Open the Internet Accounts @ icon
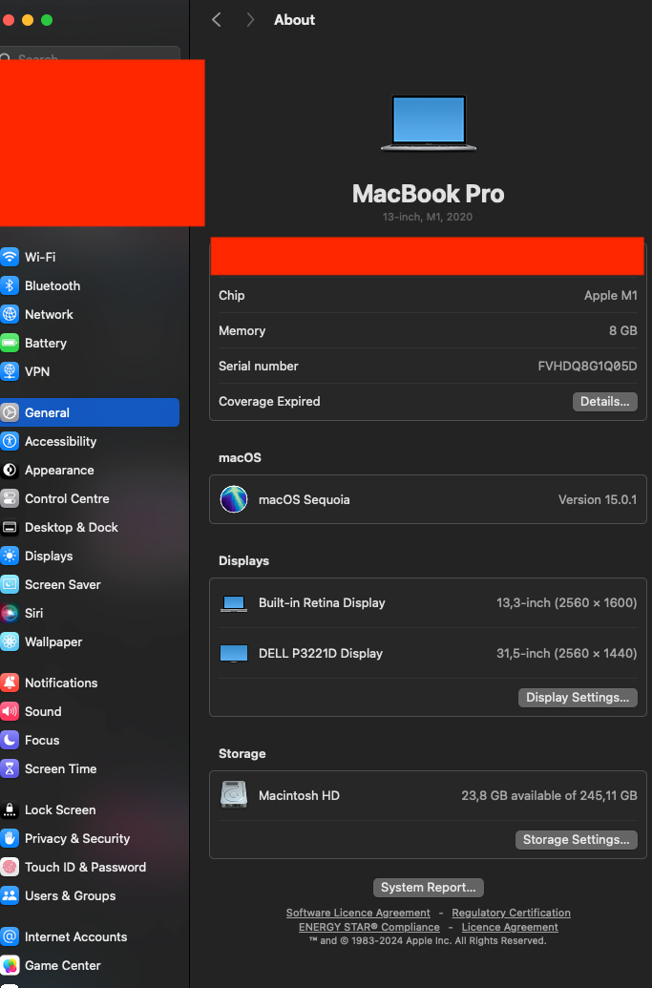This screenshot has height=988, width=652. click(x=10, y=937)
